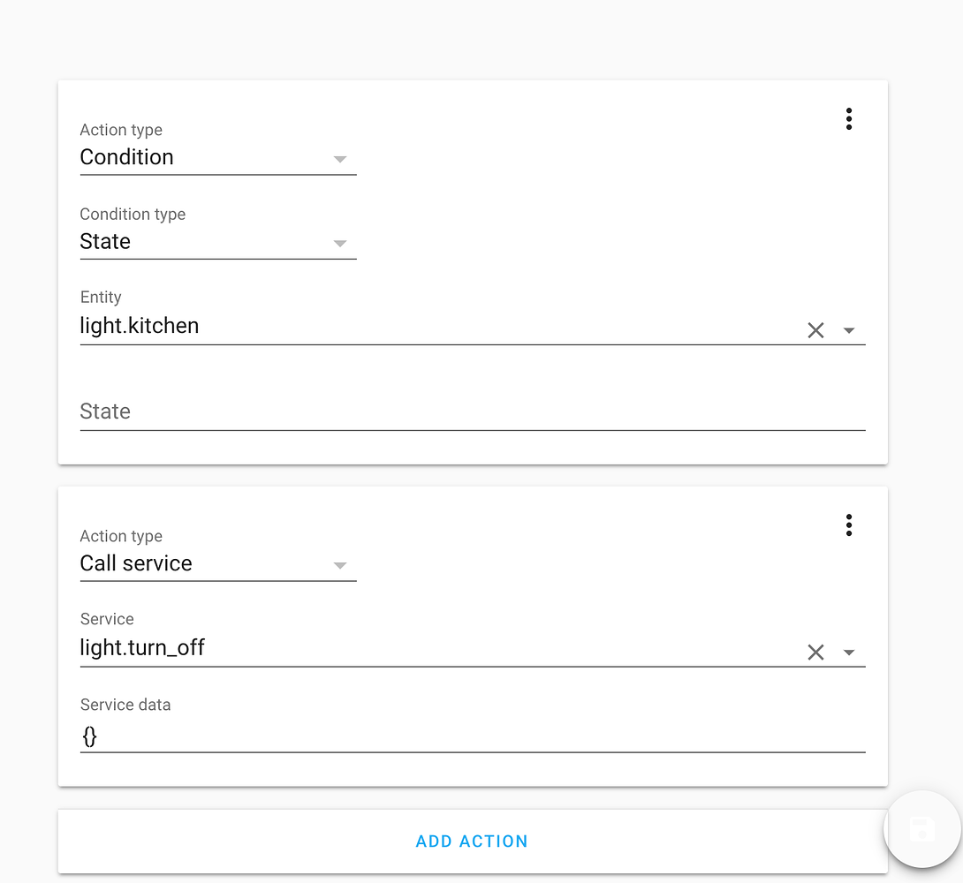This screenshot has width=963, height=883.
Task: Focus the empty State input field
Action: coord(472,411)
